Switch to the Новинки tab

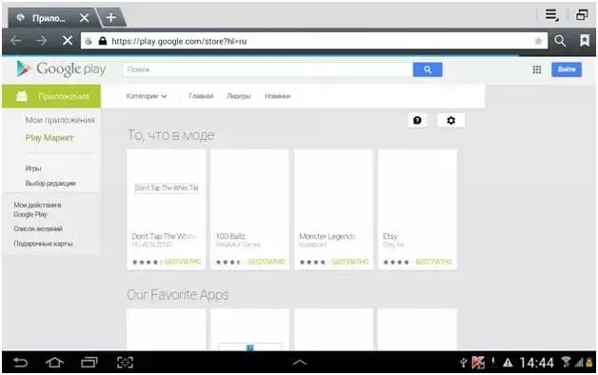coord(277,96)
